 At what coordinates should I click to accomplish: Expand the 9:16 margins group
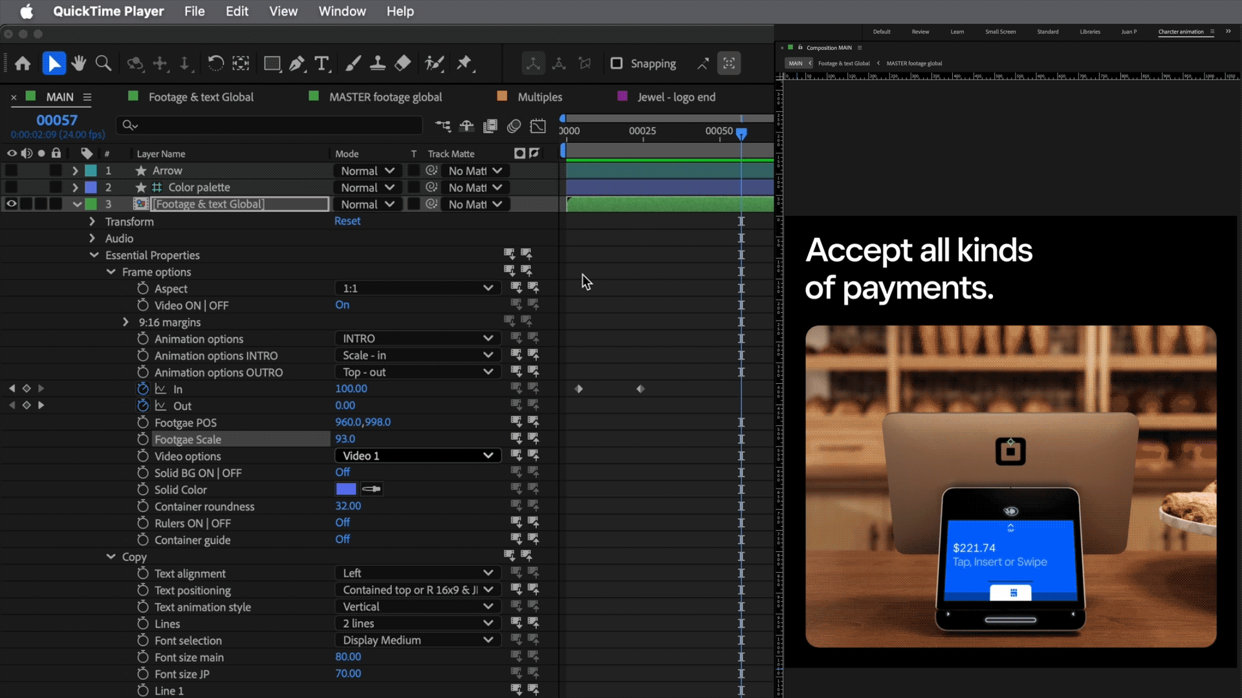125,322
